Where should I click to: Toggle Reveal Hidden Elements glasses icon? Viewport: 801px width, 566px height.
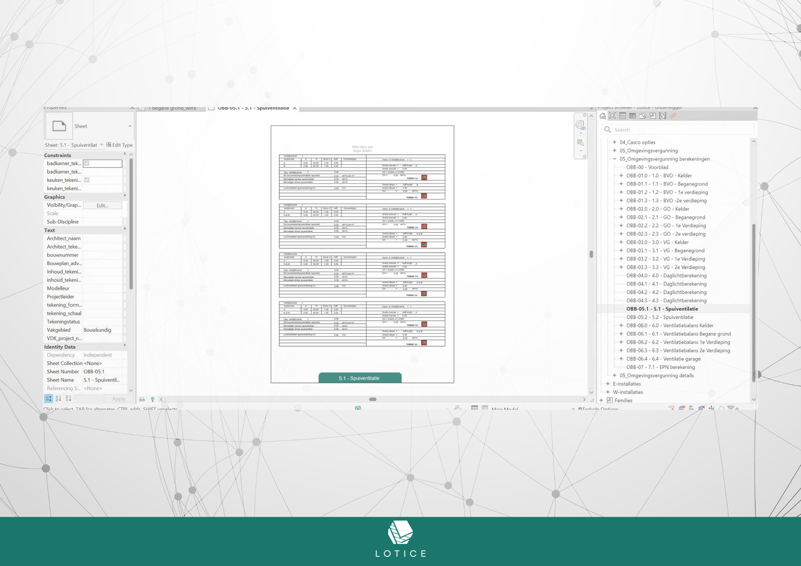click(142, 399)
